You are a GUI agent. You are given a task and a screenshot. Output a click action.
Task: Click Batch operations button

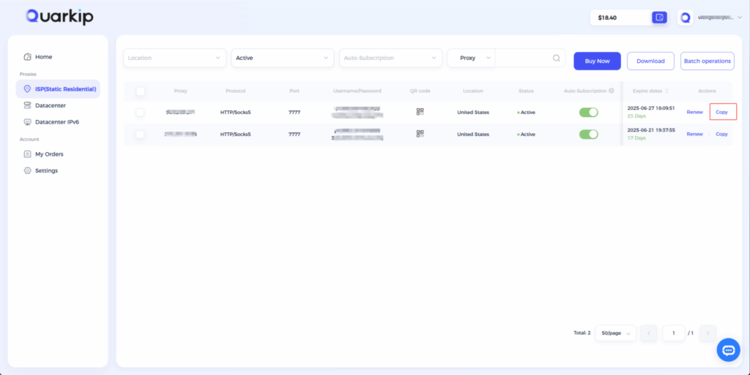[707, 61]
